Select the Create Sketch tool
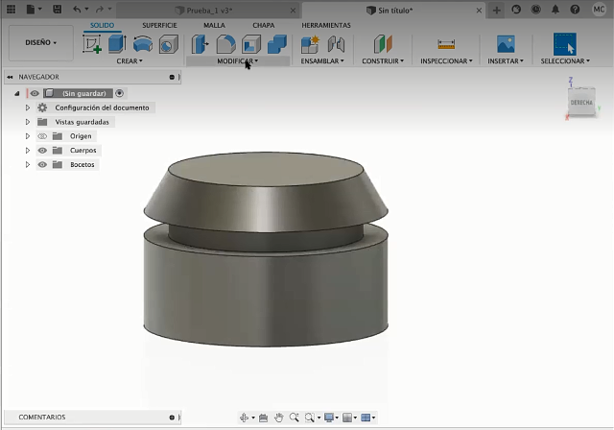 93,44
